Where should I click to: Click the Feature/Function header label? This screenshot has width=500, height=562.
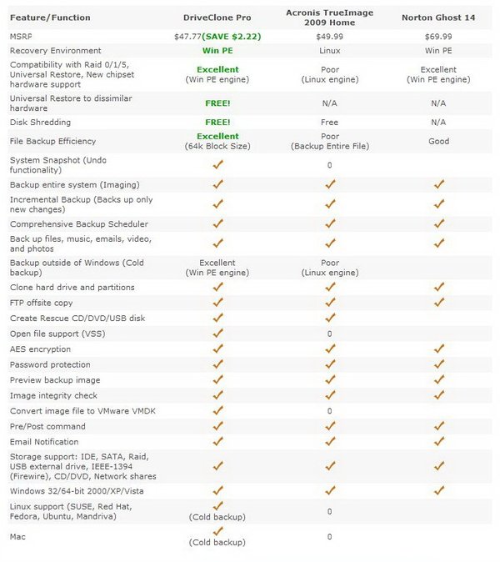tap(50, 18)
